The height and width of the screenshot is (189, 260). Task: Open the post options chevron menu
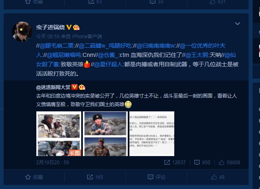coord(238,24)
